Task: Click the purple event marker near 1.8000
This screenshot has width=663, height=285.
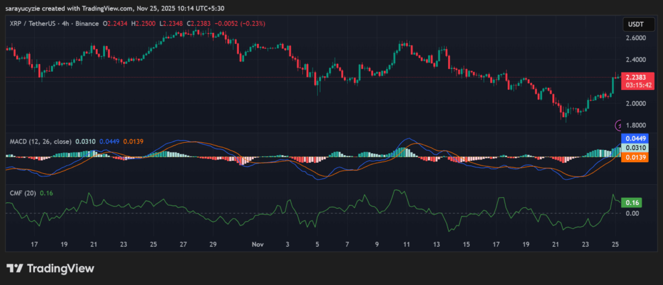Action: coord(619,125)
